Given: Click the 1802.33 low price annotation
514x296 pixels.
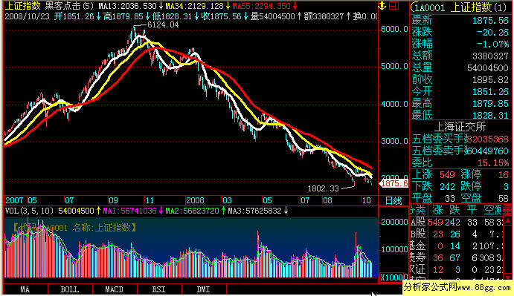Looking at the screenshot, I should click(323, 188).
